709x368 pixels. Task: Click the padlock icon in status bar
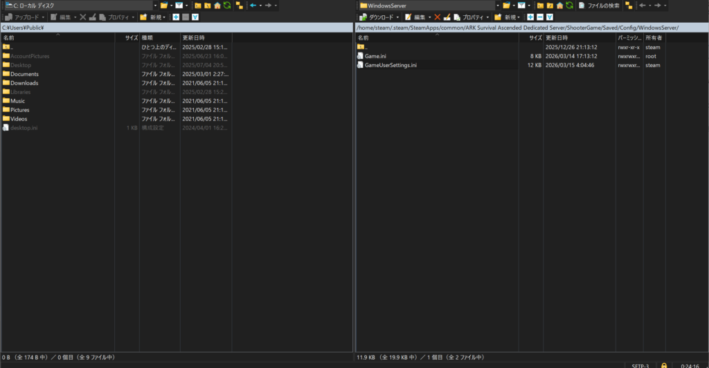[664, 365]
